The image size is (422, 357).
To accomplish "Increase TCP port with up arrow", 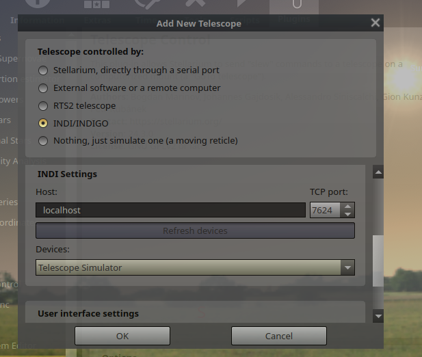I will (x=347, y=207).
